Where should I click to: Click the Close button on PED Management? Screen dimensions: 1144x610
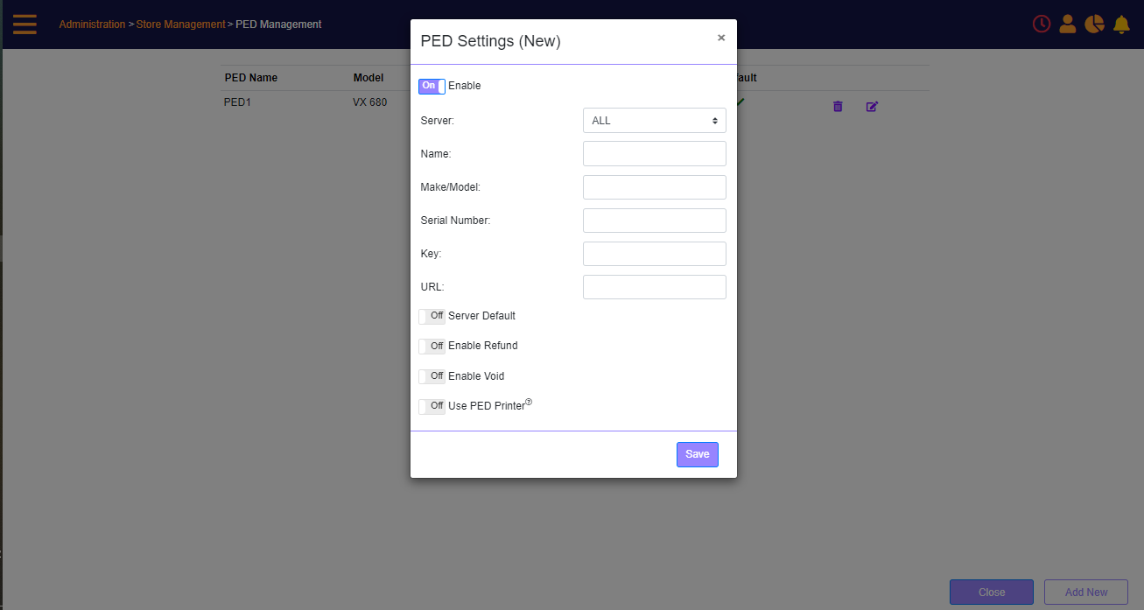tap(992, 592)
